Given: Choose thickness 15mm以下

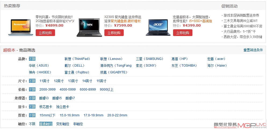Looking at the screenshot, I should (48, 115).
